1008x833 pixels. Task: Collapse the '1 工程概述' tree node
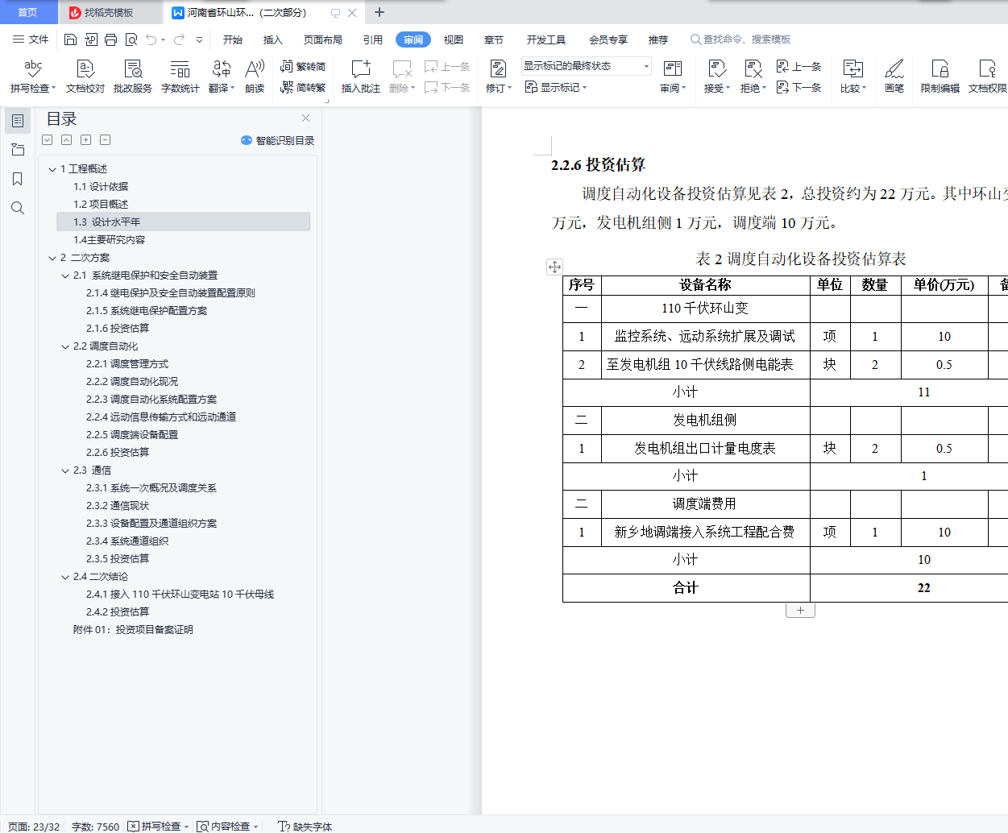52,169
